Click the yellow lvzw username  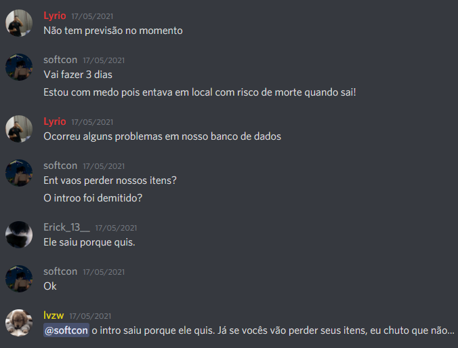54,315
